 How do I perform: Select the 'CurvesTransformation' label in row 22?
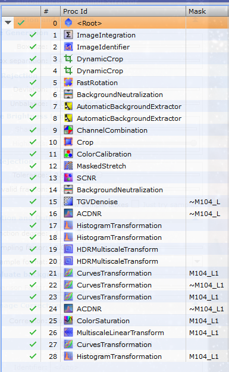point(114,285)
